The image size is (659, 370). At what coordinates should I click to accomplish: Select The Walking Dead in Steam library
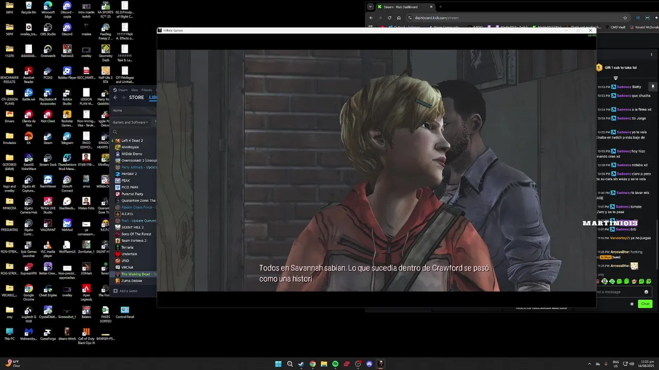[x=135, y=274]
